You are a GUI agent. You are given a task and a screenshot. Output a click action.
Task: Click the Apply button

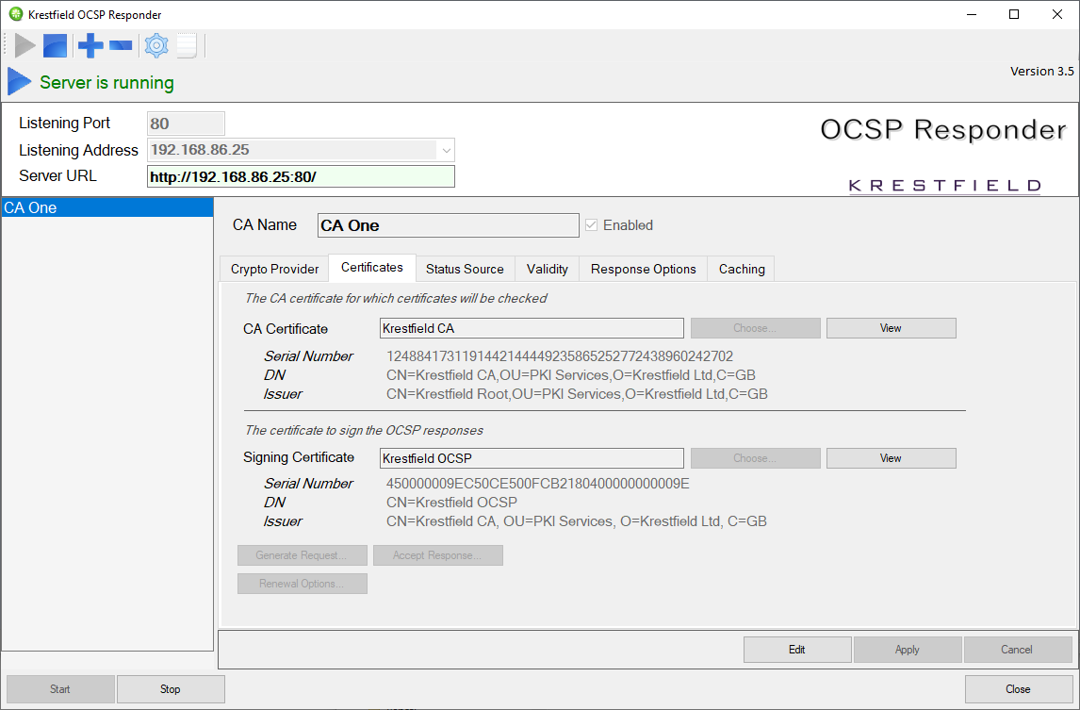(x=908, y=650)
